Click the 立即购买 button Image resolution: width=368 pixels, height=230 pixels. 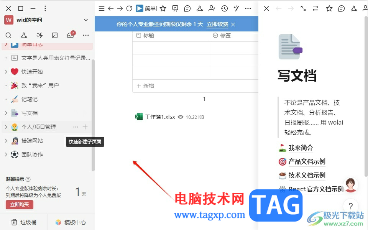coord(20,205)
